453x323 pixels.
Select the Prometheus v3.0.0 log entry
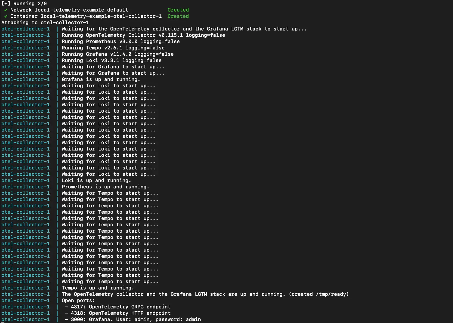click(121, 41)
